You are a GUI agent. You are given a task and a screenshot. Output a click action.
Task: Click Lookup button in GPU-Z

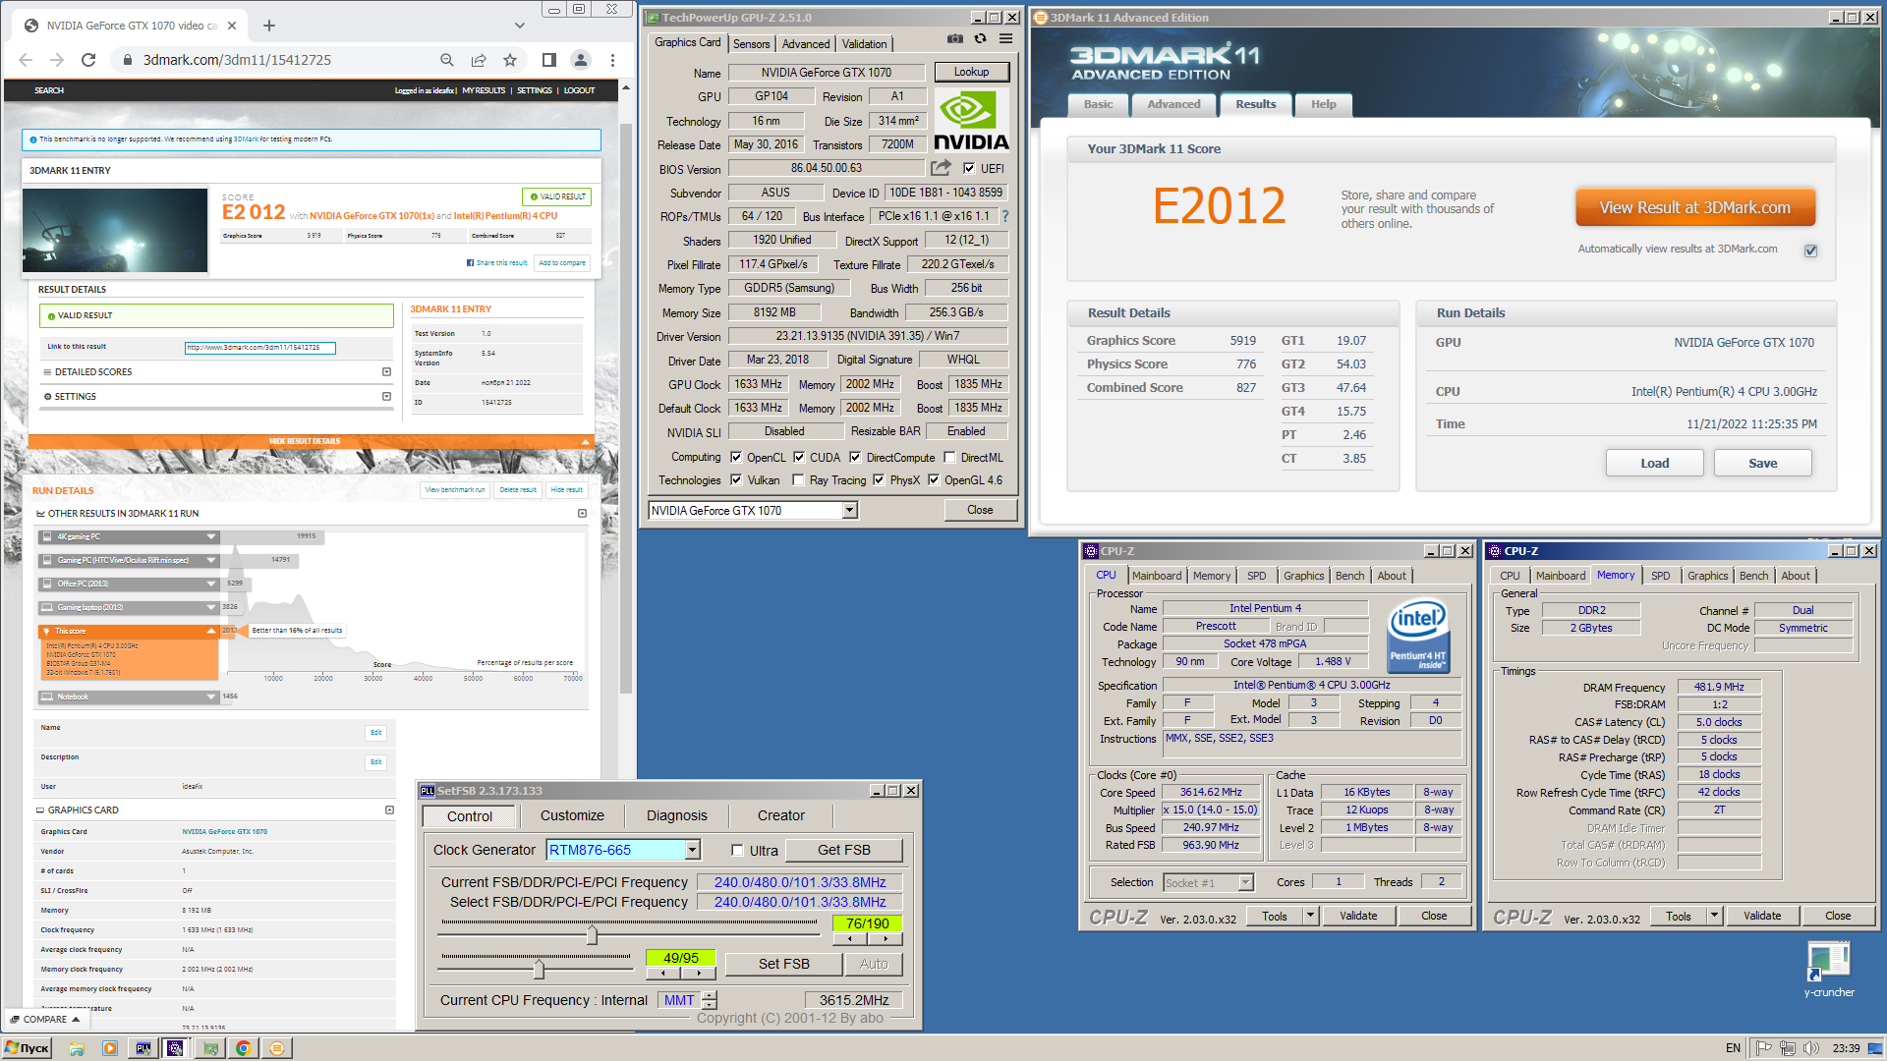[x=971, y=72]
